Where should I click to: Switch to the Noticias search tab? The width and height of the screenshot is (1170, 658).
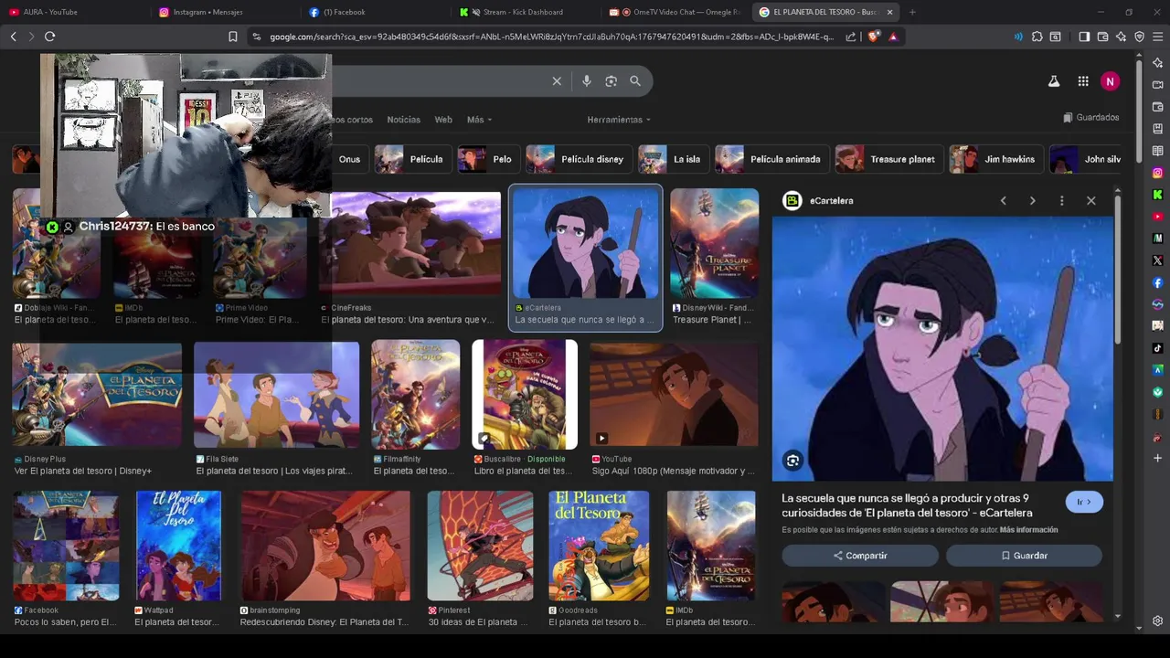tap(403, 120)
